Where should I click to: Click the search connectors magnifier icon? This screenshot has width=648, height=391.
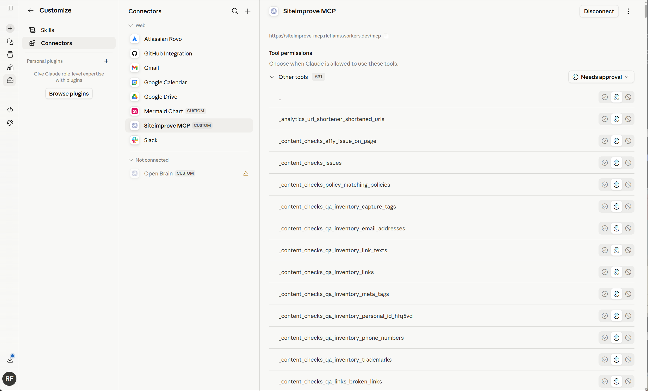click(x=235, y=11)
